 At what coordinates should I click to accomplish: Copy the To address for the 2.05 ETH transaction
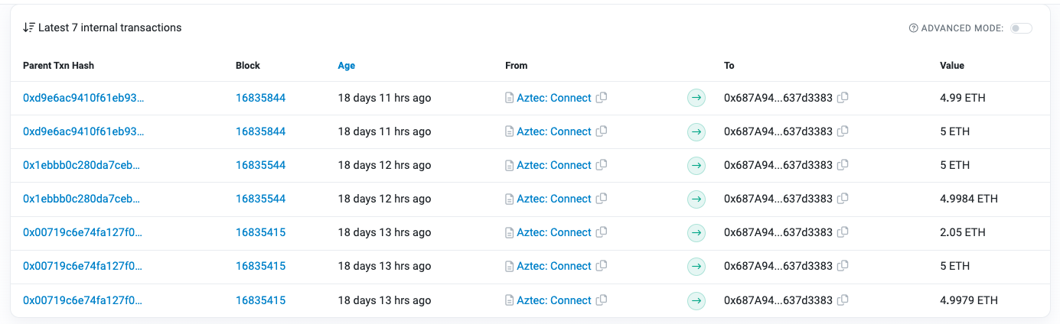pos(843,232)
